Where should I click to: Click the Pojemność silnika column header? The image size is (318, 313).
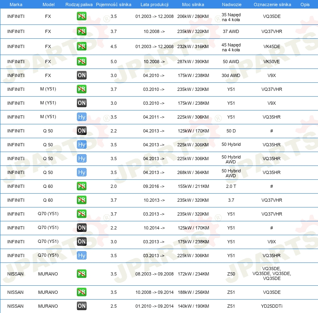(x=113, y=4)
